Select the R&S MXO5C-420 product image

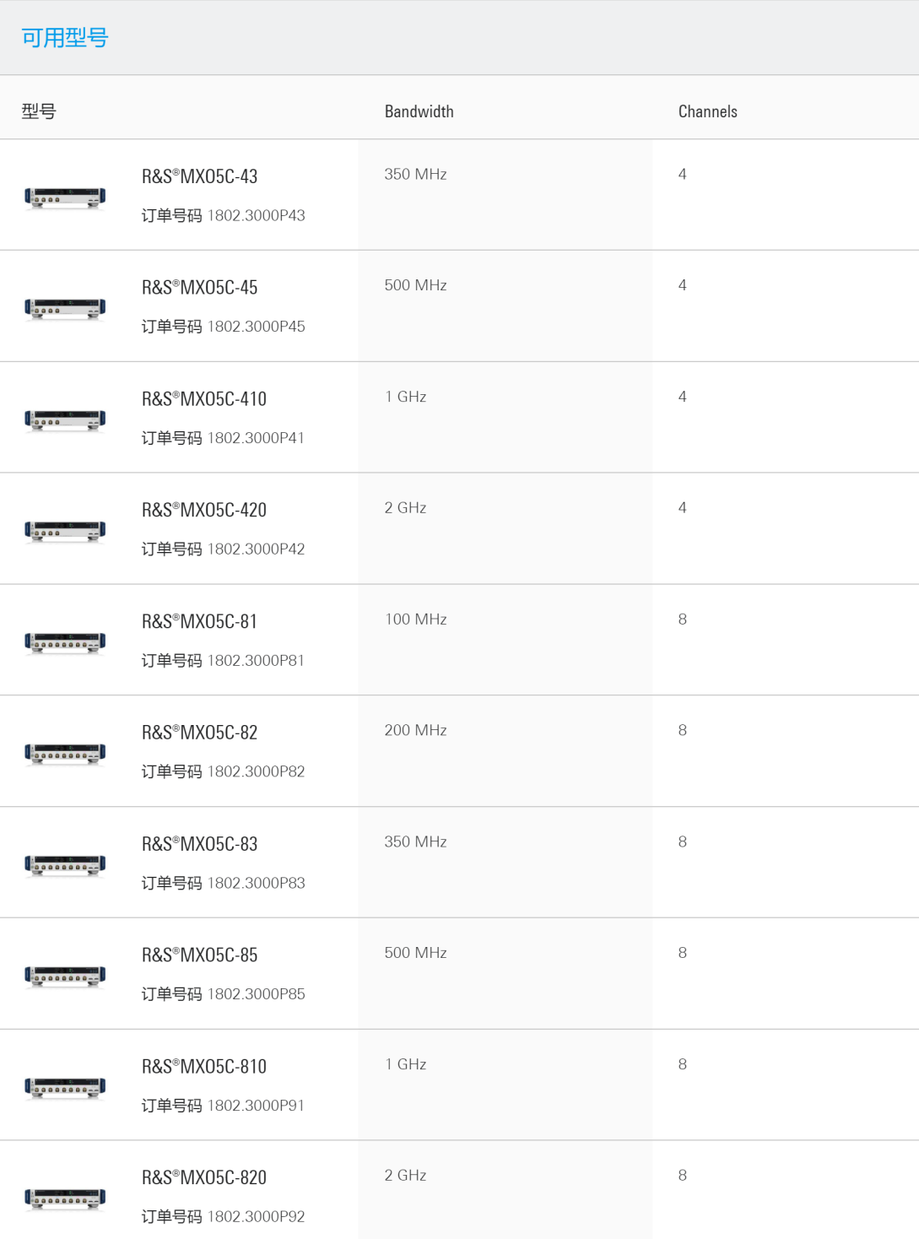click(65, 532)
